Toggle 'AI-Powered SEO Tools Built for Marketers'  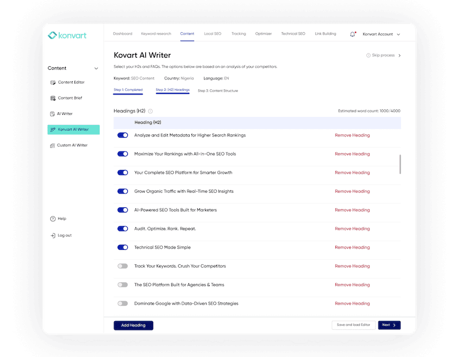[x=123, y=210]
